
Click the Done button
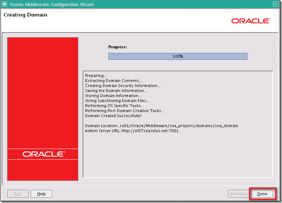(x=262, y=194)
